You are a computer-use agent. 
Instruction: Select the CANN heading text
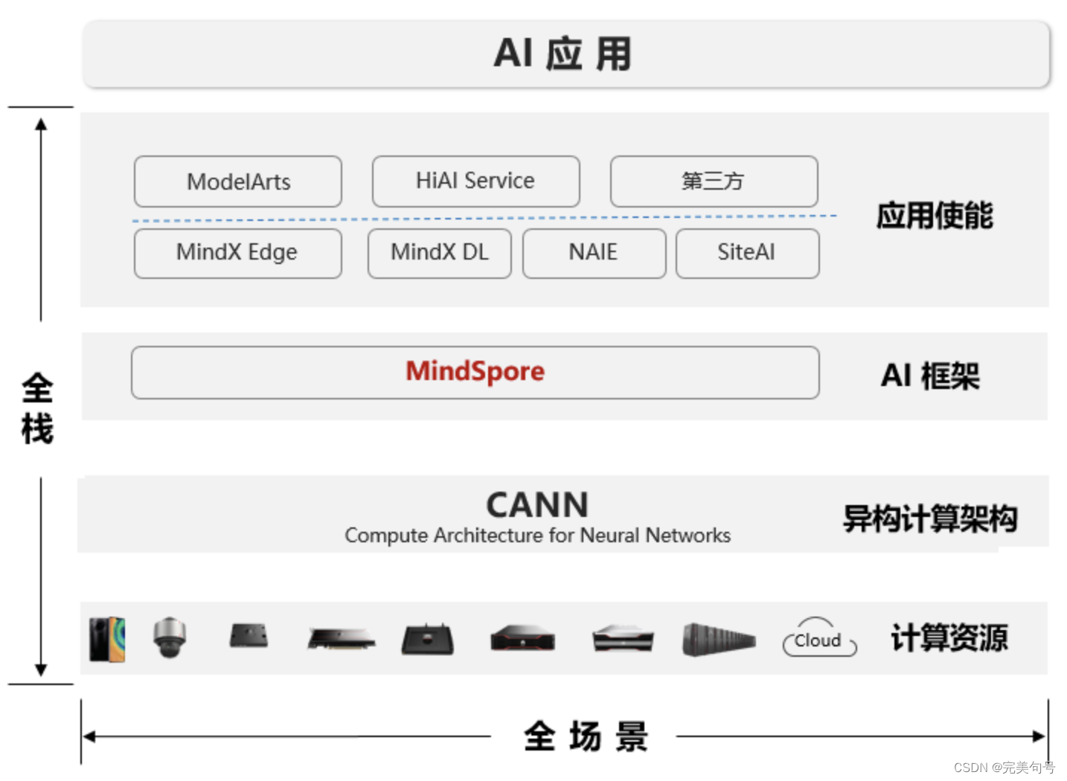[x=537, y=505]
